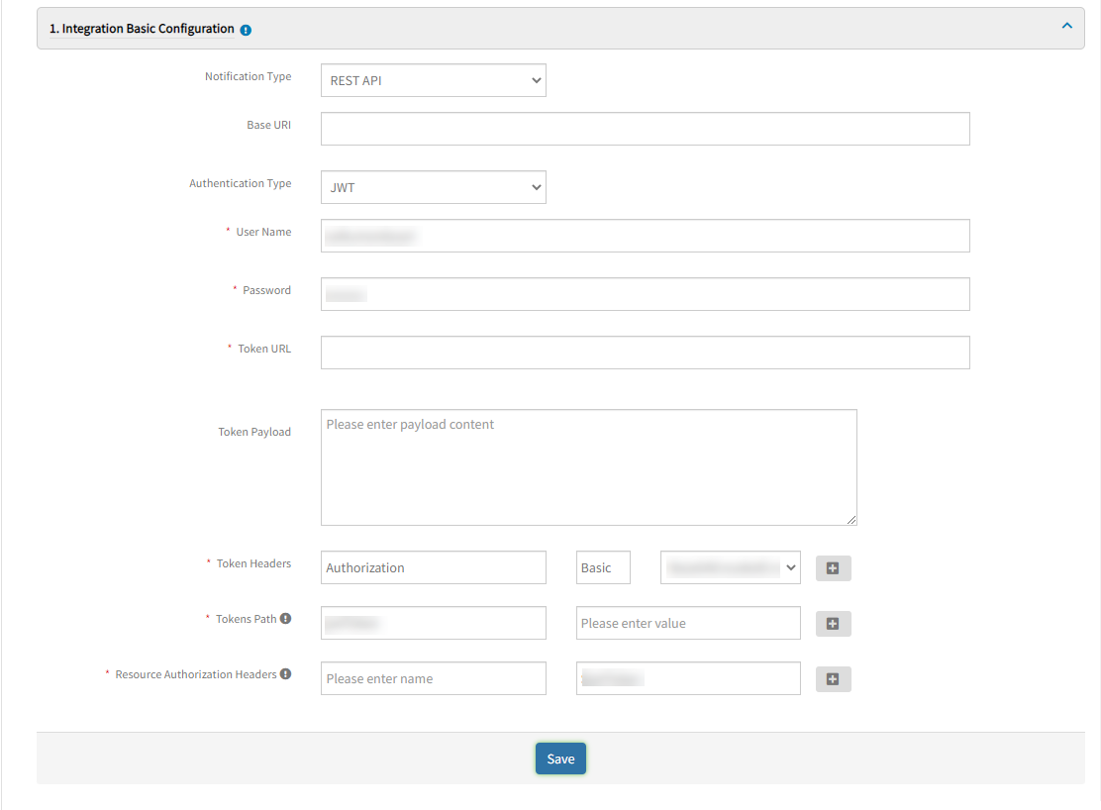This screenshot has height=810, width=1101.
Task: Edit the Token Headers Authorization name field
Action: click(x=434, y=567)
